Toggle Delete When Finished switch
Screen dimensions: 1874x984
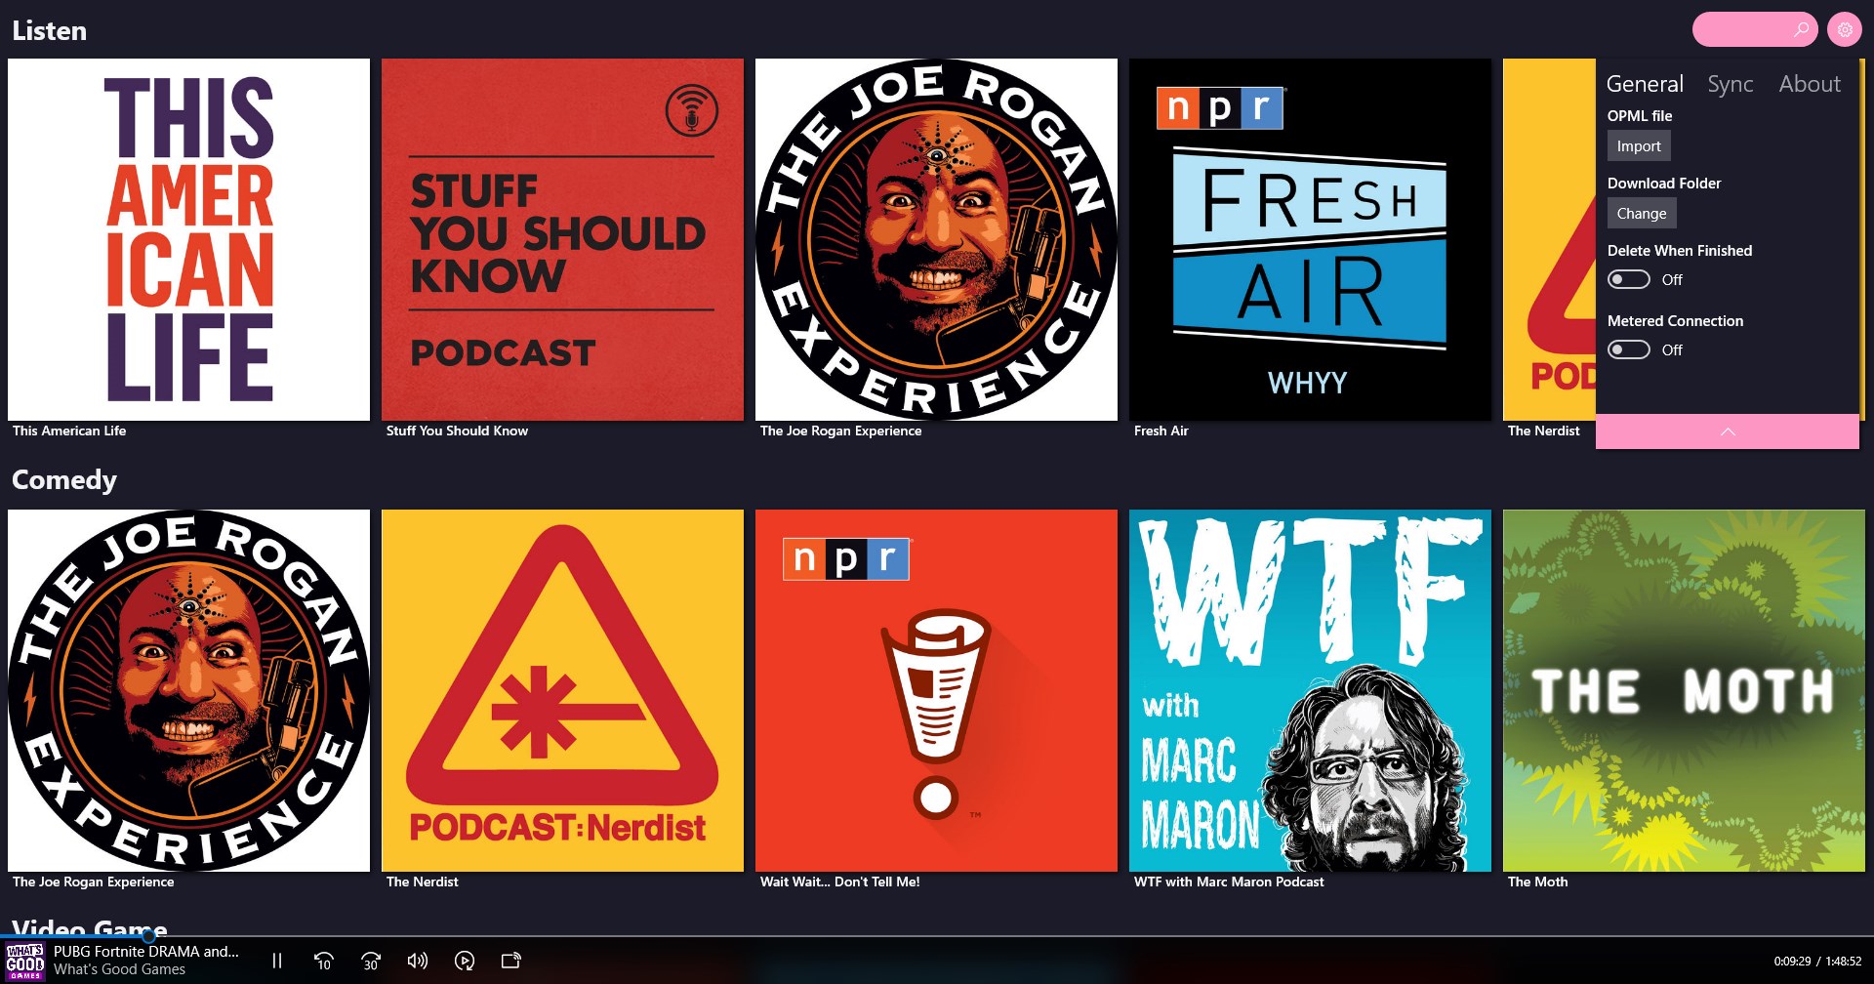pyautogui.click(x=1629, y=279)
